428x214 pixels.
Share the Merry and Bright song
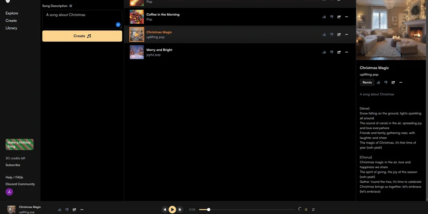339,52
